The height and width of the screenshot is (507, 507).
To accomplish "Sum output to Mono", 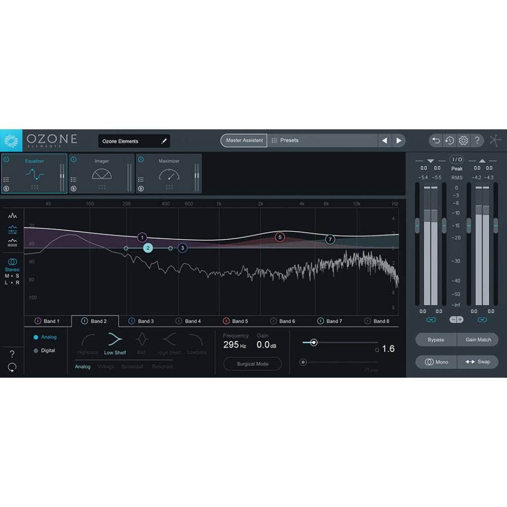I will (436, 362).
